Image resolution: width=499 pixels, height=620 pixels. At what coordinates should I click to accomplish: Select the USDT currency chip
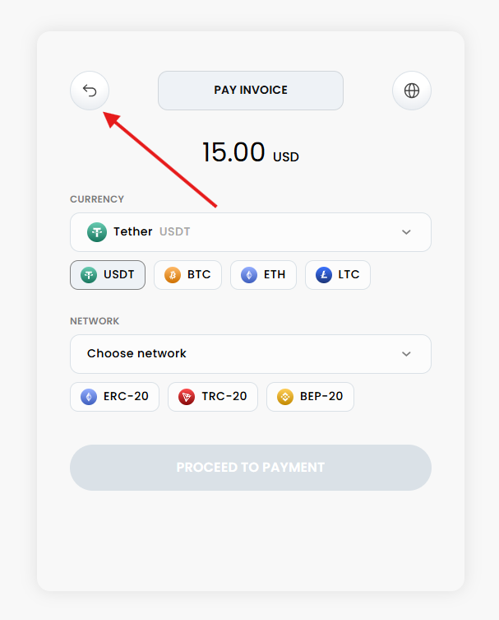(x=108, y=275)
